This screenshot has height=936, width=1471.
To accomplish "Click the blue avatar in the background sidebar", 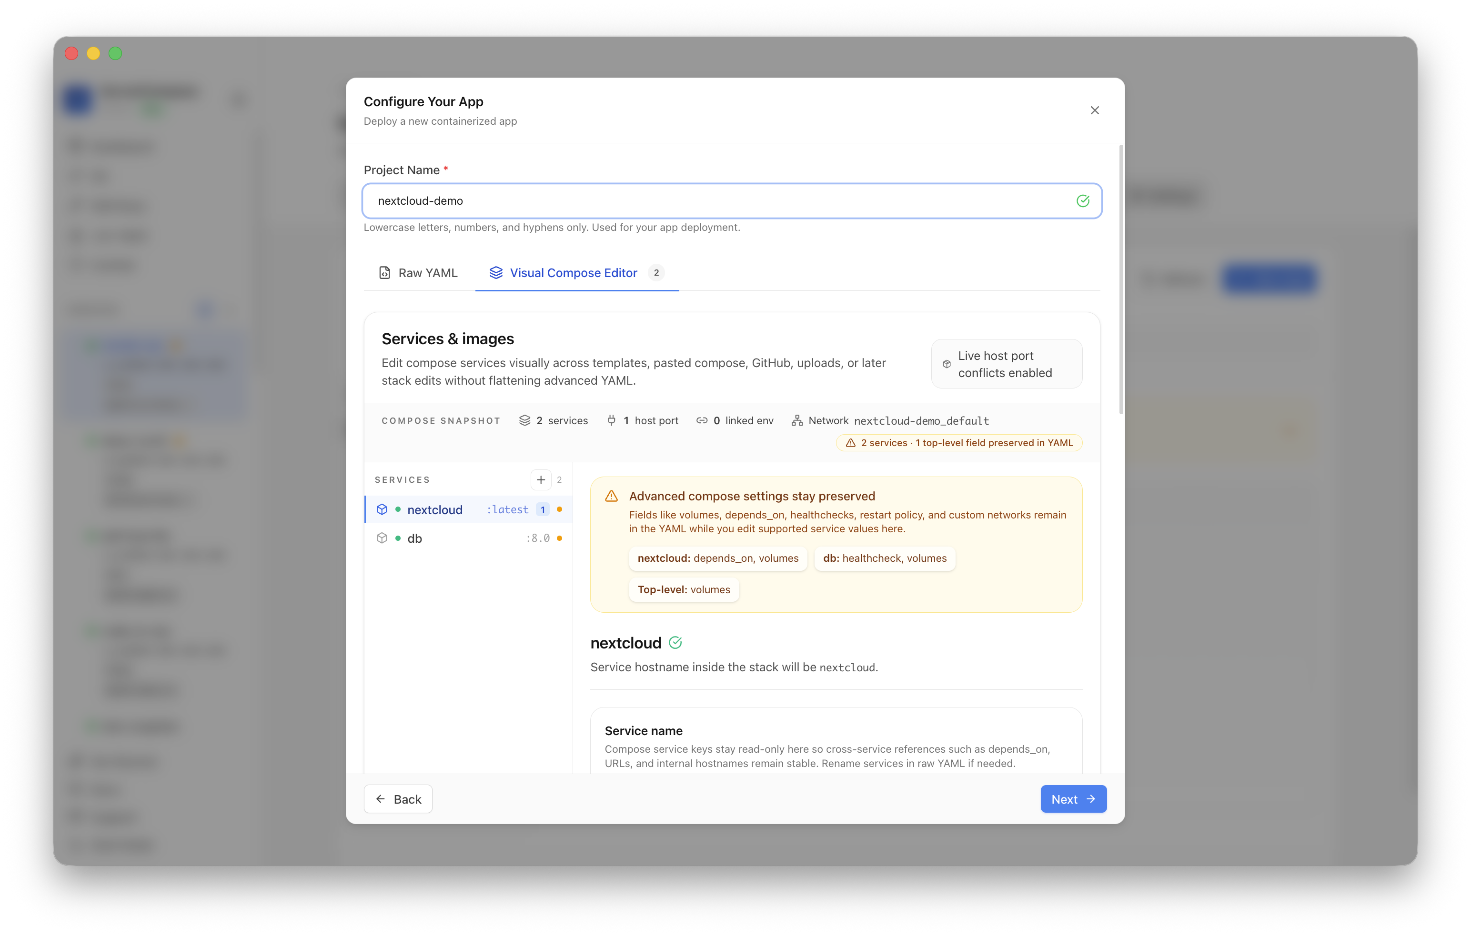I will click(x=78, y=99).
